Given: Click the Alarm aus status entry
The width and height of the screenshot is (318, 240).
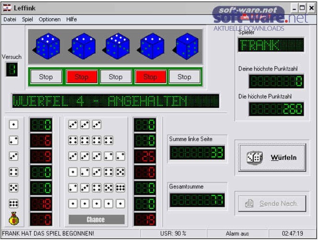Looking at the screenshot, I should point(237,233).
